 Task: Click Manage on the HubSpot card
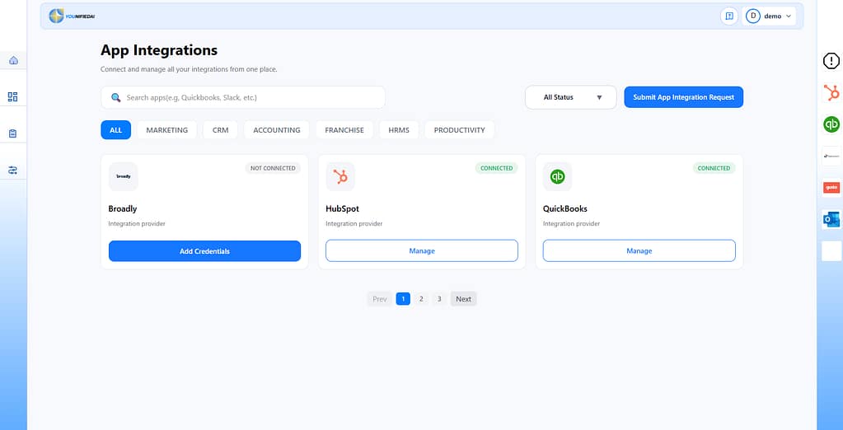422,251
